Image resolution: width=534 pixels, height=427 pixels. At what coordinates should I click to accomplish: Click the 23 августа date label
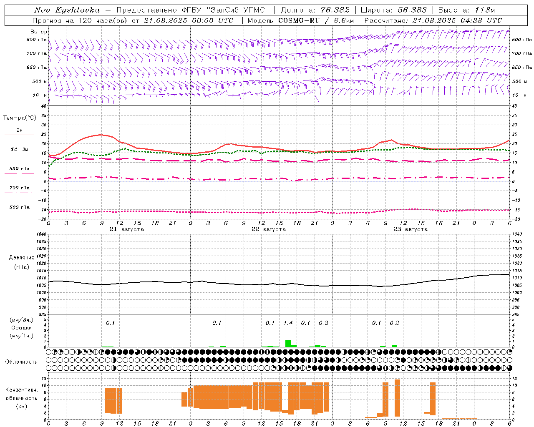pos(411,229)
